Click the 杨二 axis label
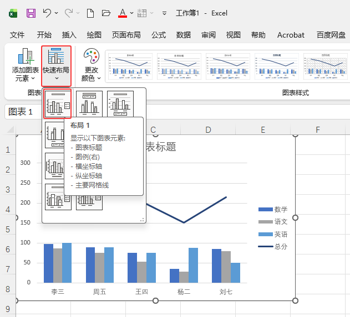The height and width of the screenshot is (317, 350). tap(184, 292)
